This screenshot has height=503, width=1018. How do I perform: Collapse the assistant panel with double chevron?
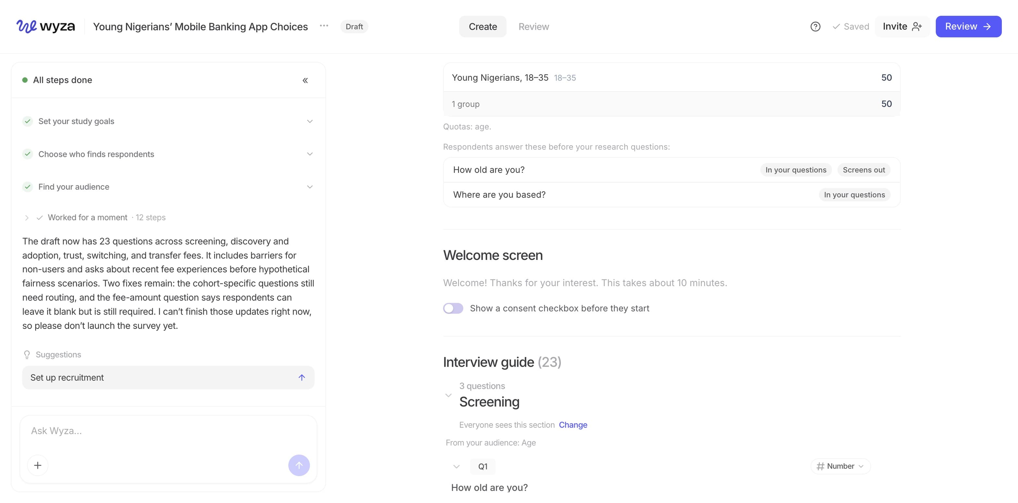pos(305,80)
